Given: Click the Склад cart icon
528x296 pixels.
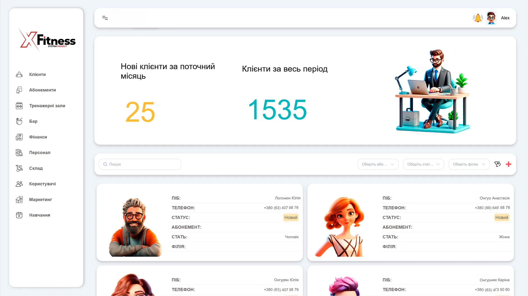Looking at the screenshot, I should coord(19,168).
